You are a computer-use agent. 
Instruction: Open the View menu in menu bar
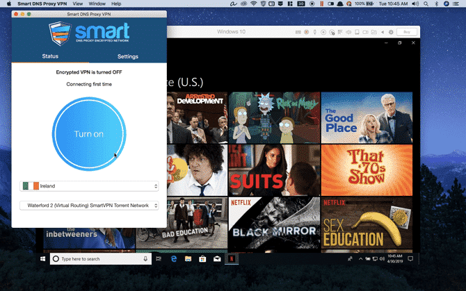(x=77, y=3)
